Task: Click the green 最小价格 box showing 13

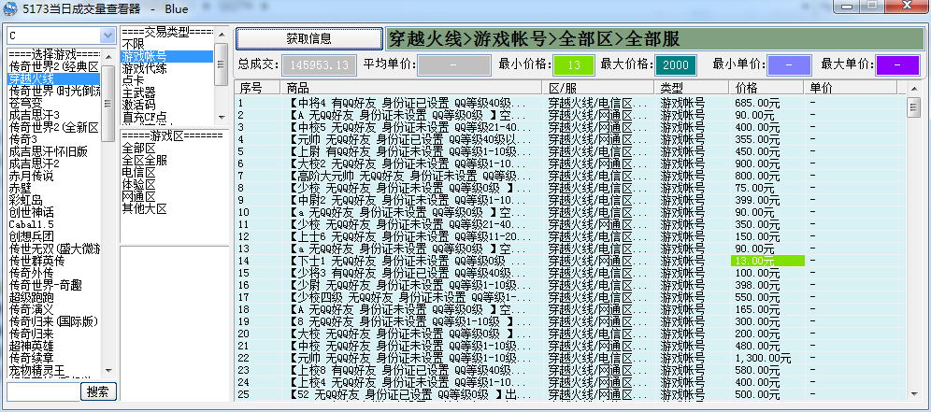Action: [574, 65]
